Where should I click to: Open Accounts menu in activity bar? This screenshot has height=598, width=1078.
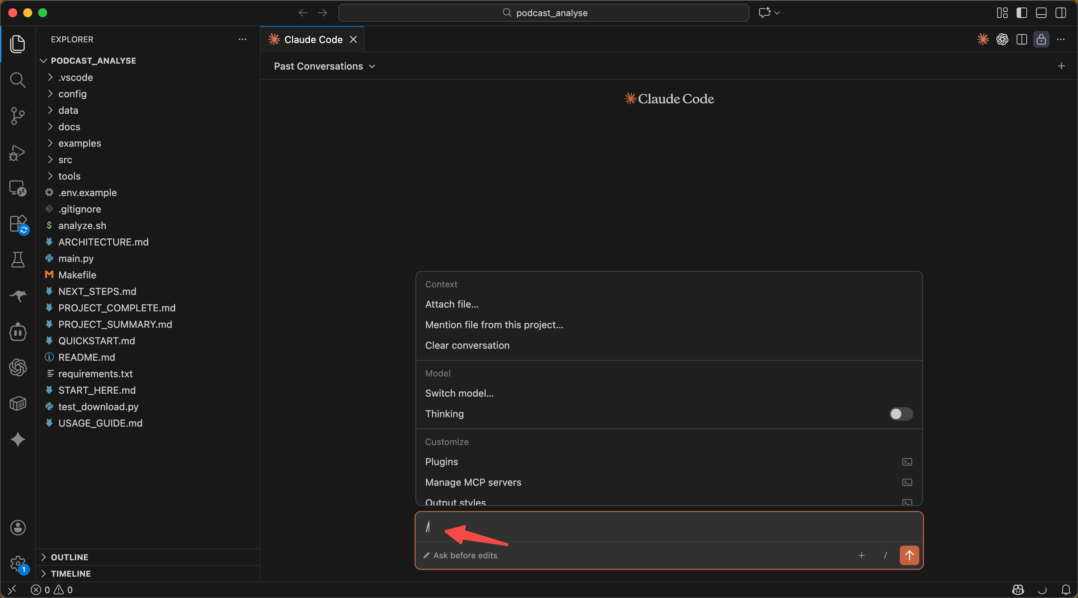[x=18, y=527]
